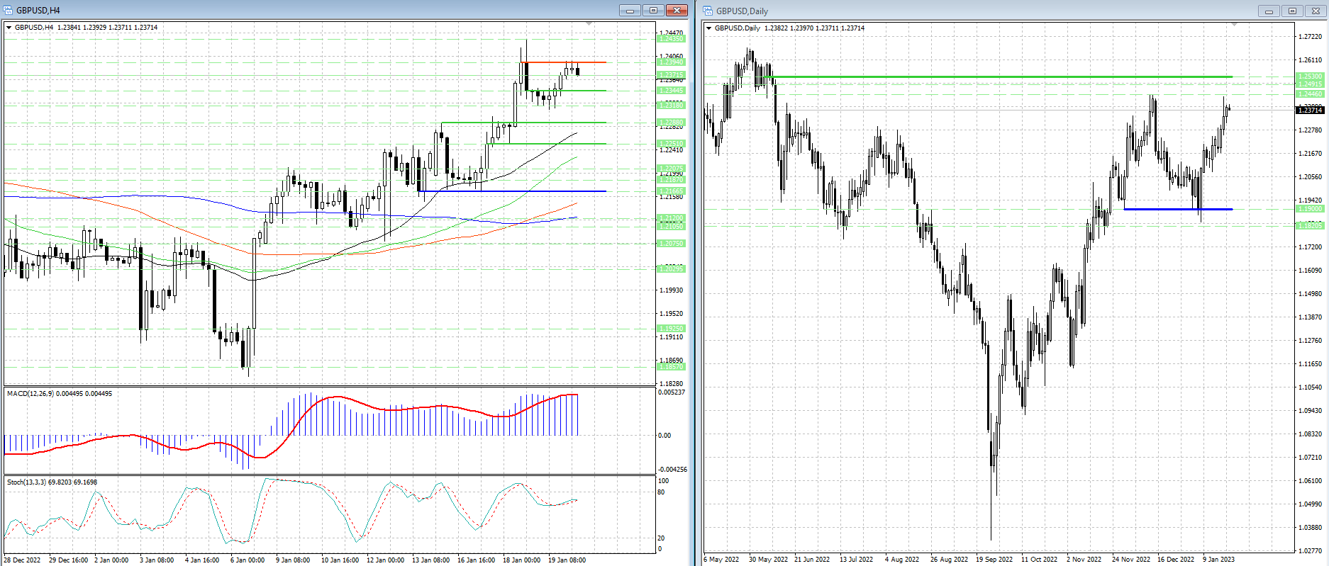Viewport: 1329px width, 566px height.
Task: Select the MACD(12,26,9) indicator label
Action: (x=60, y=394)
